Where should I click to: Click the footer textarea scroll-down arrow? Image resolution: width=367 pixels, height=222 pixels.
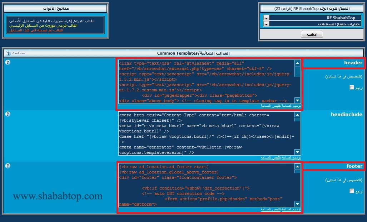[x=297, y=204]
